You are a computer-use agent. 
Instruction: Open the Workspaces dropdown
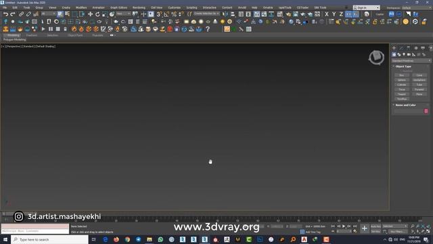pyautogui.click(x=417, y=7)
